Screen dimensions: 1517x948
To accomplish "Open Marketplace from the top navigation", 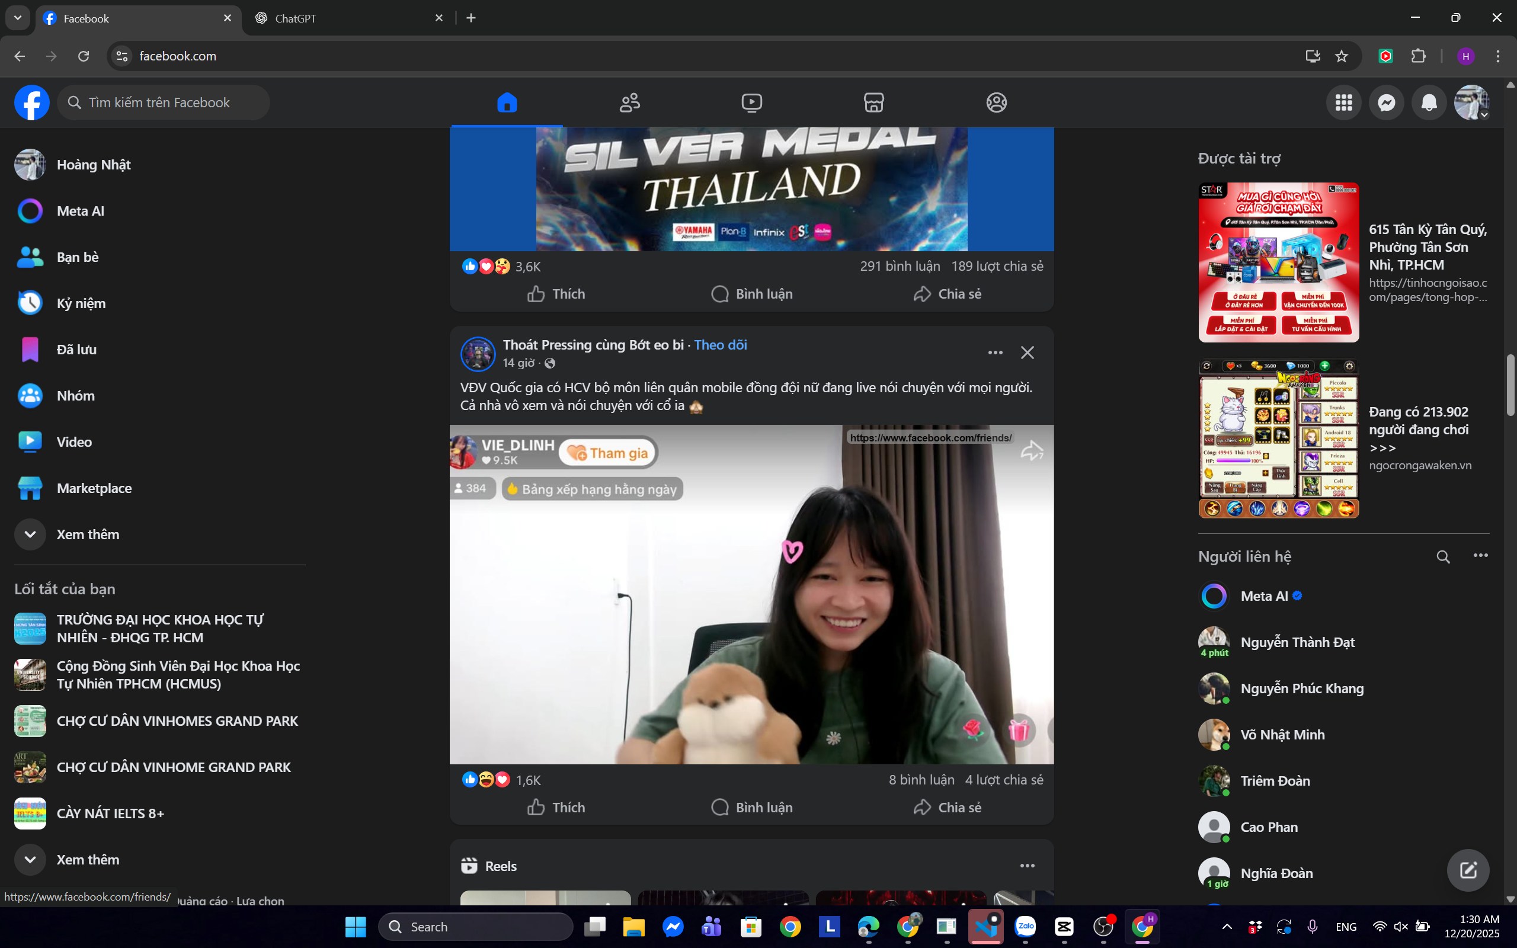I will pos(873,102).
